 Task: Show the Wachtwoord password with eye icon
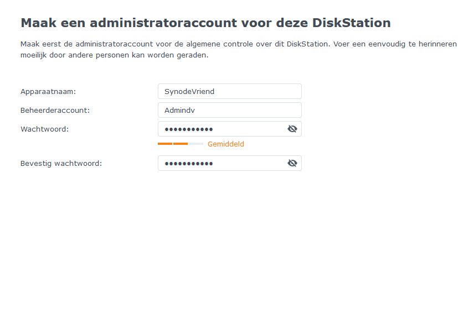click(x=292, y=129)
